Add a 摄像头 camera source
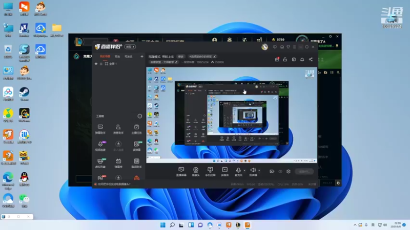Screen dimensions: 410x230 click(x=196, y=172)
